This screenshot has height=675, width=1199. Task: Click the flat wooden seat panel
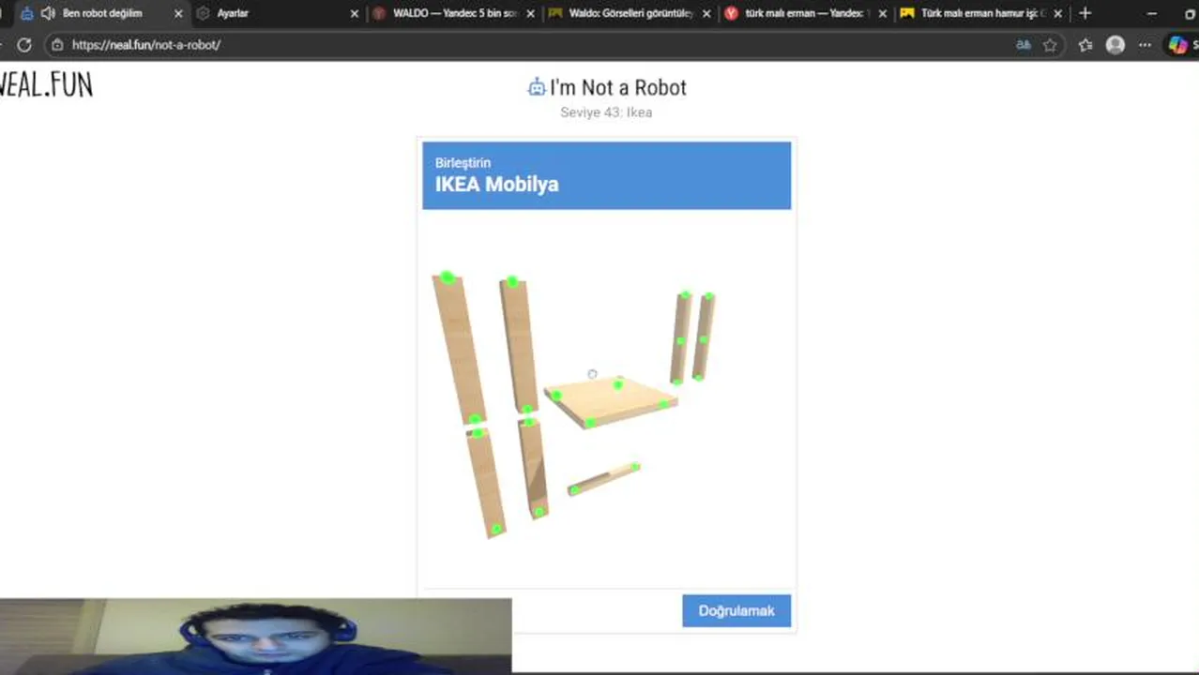(x=610, y=401)
